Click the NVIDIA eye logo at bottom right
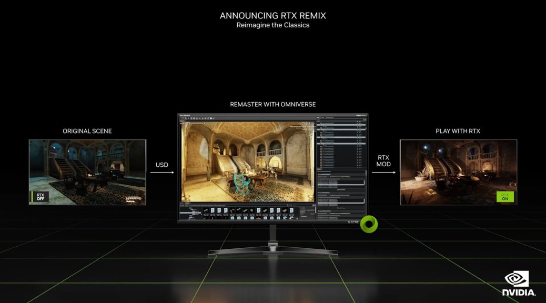 pos(518,279)
